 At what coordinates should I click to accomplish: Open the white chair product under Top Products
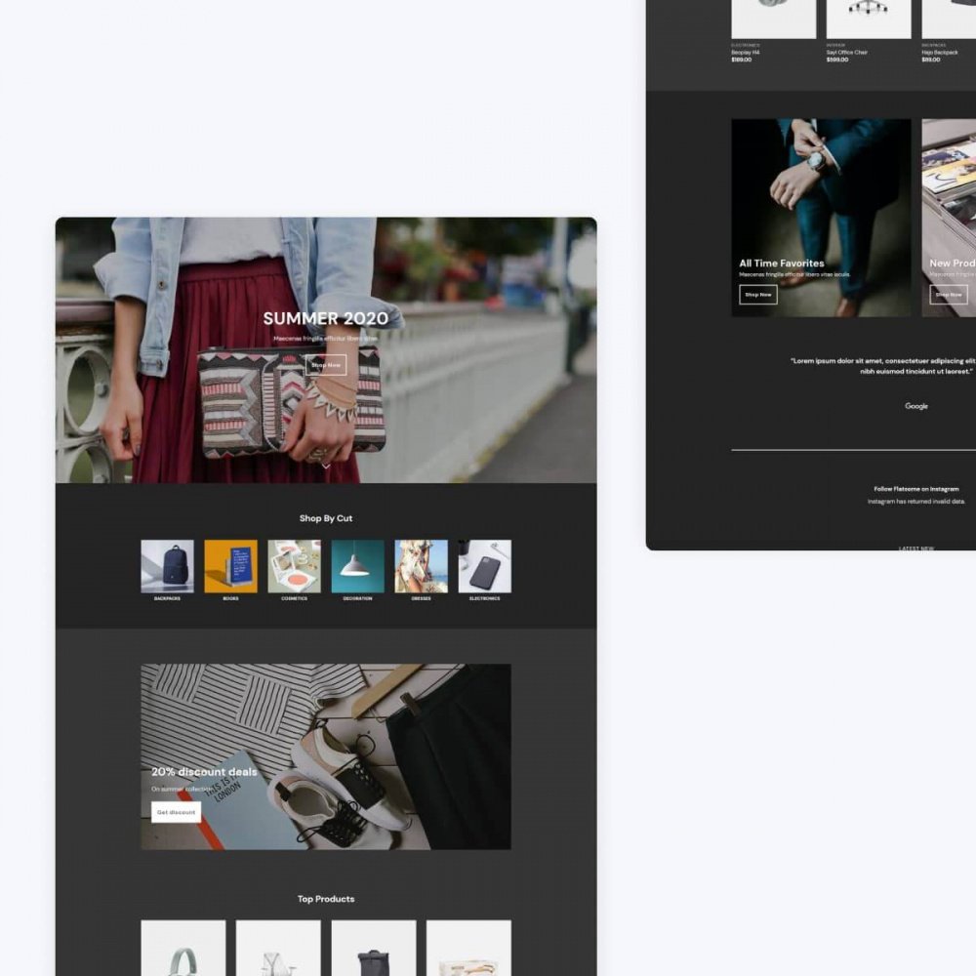click(x=278, y=948)
